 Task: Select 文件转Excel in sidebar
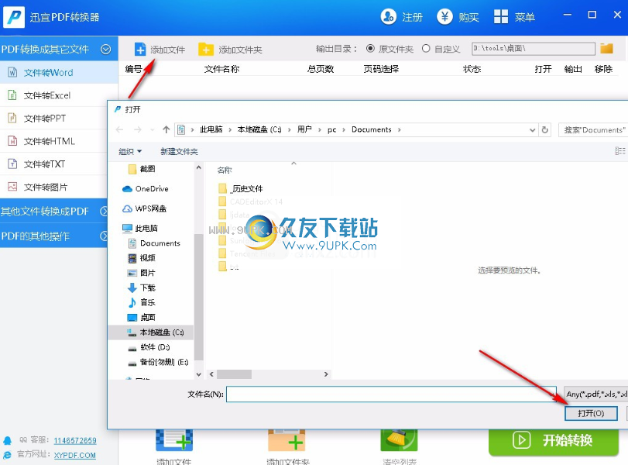coord(59,95)
